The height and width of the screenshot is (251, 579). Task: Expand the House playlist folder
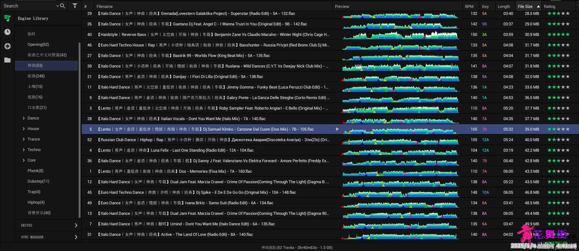[x=24, y=129]
